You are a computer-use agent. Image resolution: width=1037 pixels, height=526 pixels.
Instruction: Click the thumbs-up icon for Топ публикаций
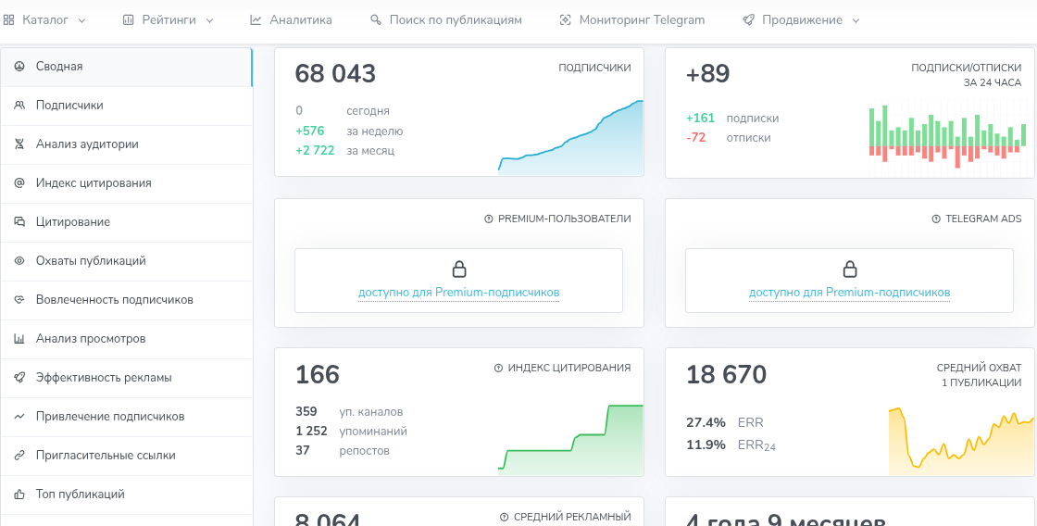pyautogui.click(x=19, y=495)
